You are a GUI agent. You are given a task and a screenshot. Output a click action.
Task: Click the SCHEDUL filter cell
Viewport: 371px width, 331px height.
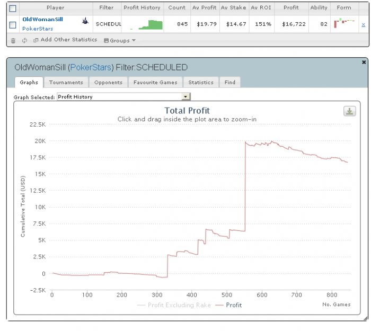tap(108, 24)
